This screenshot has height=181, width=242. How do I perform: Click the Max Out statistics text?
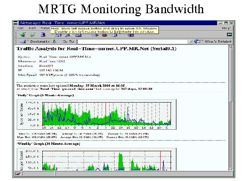click(37, 137)
